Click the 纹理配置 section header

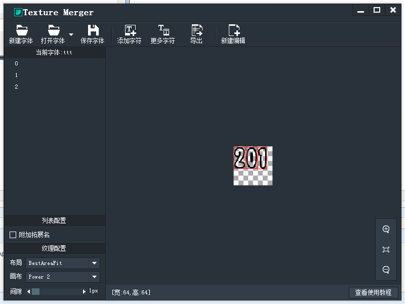(x=54, y=248)
